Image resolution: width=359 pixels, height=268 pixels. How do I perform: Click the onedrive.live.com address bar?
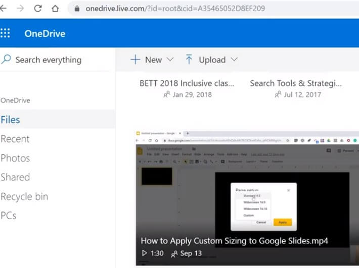click(x=175, y=9)
